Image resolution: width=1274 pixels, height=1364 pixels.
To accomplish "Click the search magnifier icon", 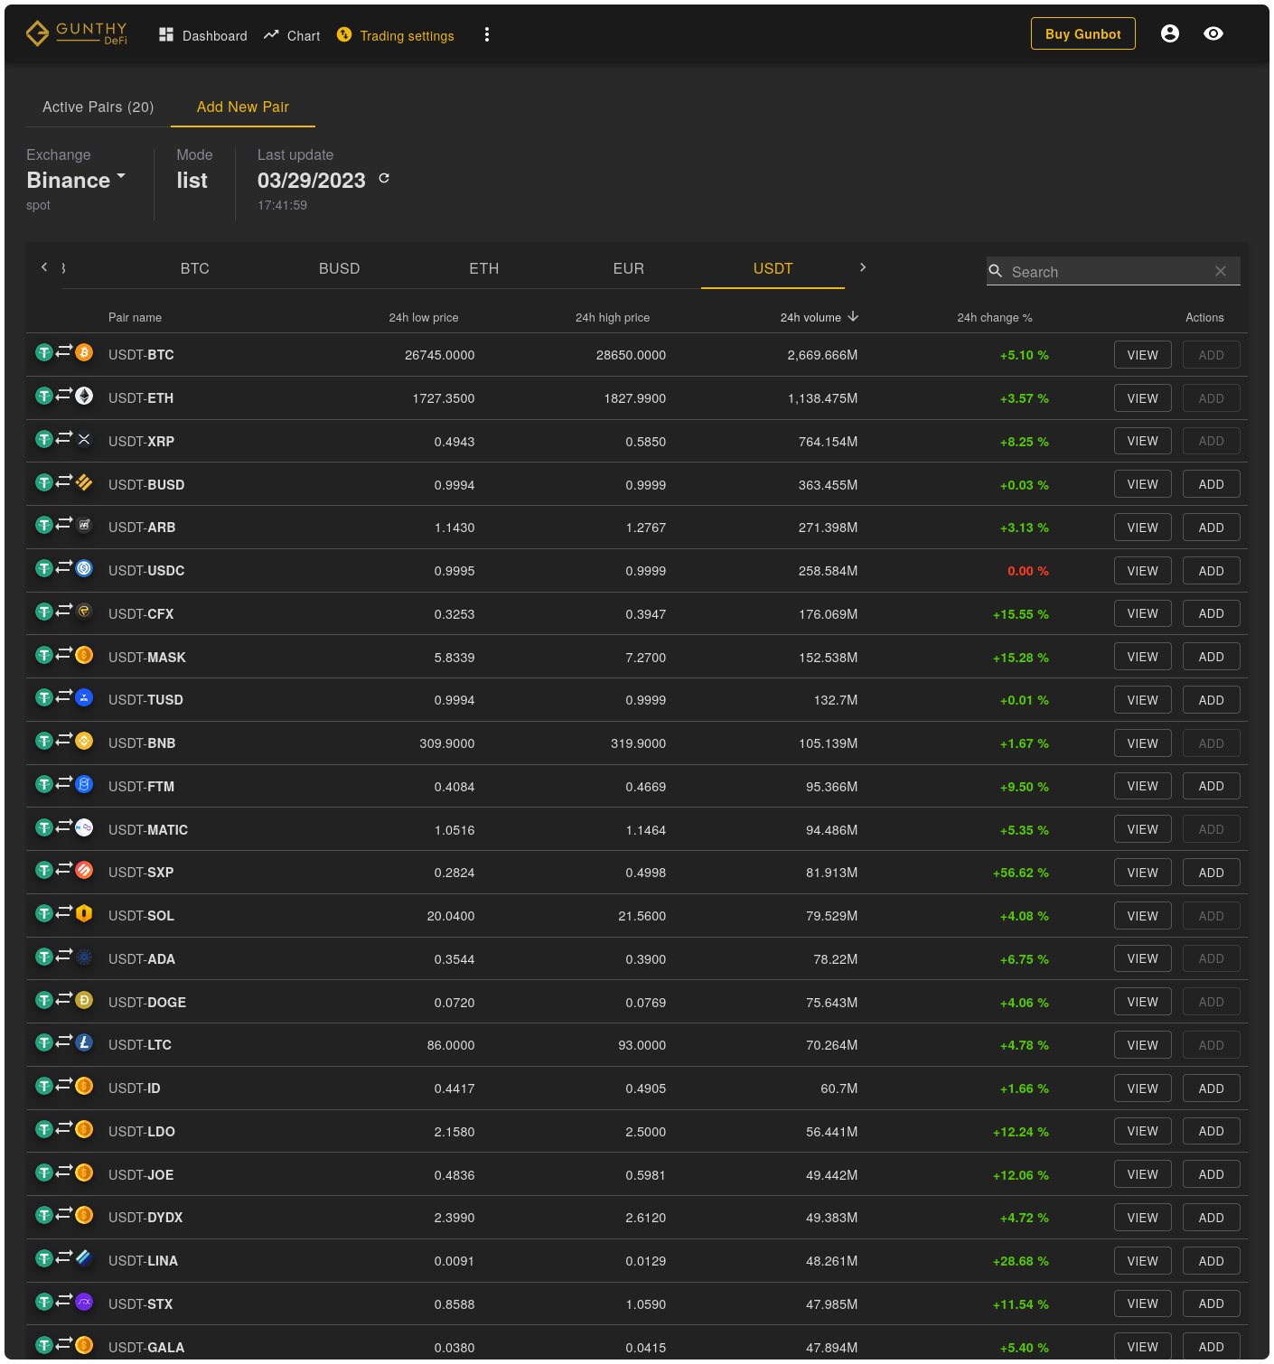I will [996, 271].
